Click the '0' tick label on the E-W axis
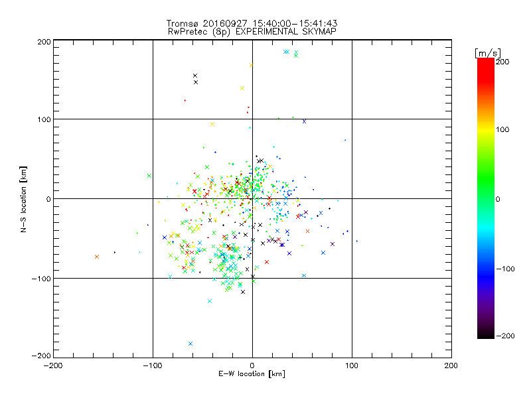This screenshot has height=398, width=531. coord(252,365)
